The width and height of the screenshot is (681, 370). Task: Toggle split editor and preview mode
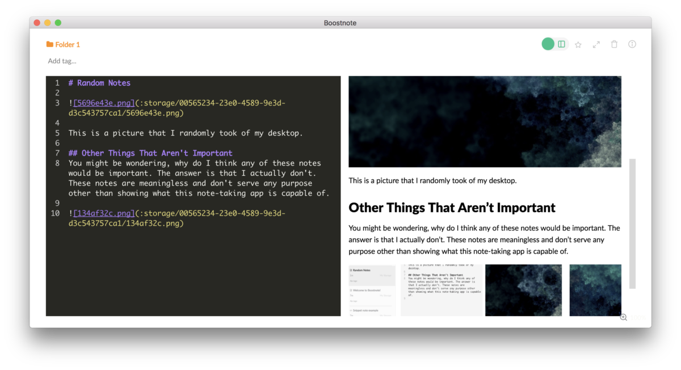561,44
